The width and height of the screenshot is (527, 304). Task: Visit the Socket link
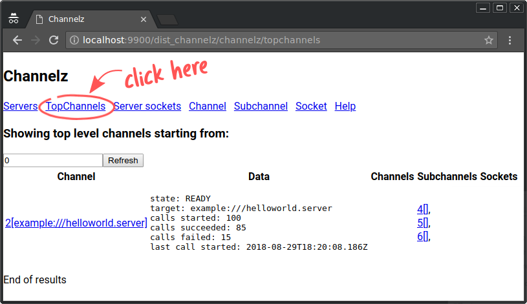coord(311,106)
